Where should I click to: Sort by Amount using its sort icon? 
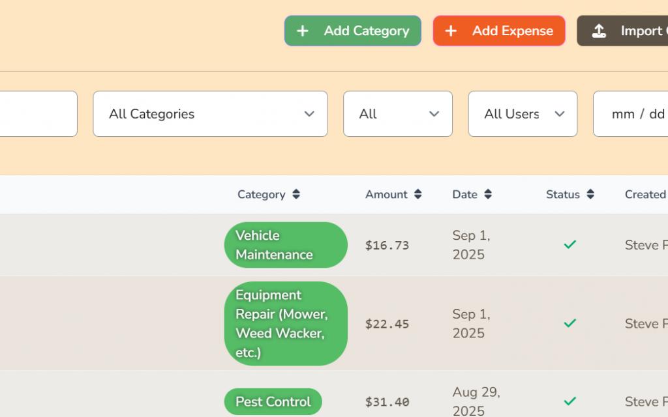tap(417, 194)
